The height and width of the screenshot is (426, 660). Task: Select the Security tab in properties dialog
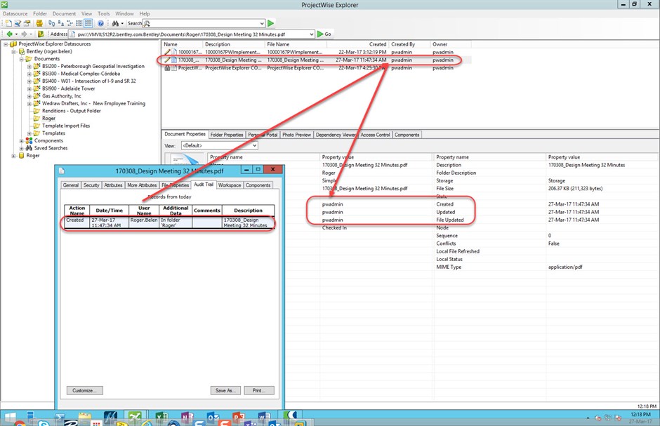point(91,185)
